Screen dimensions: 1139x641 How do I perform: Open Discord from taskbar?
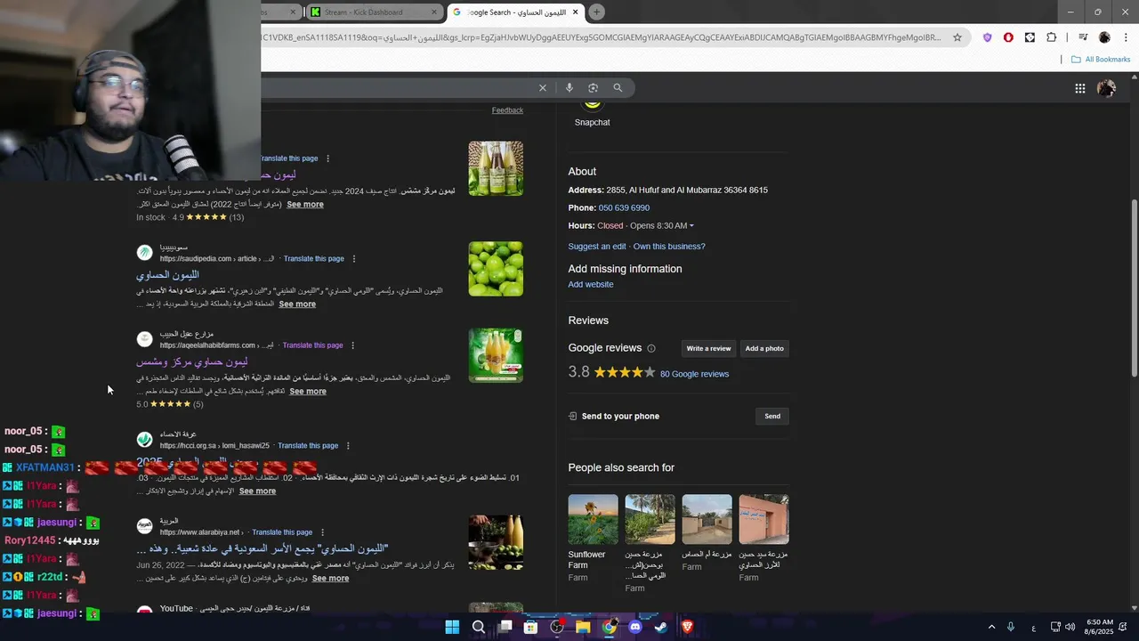(635, 627)
